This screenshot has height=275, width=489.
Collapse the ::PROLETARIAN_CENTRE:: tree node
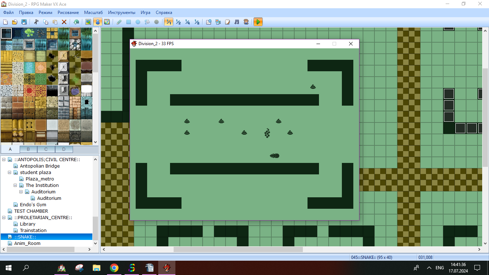(4, 218)
